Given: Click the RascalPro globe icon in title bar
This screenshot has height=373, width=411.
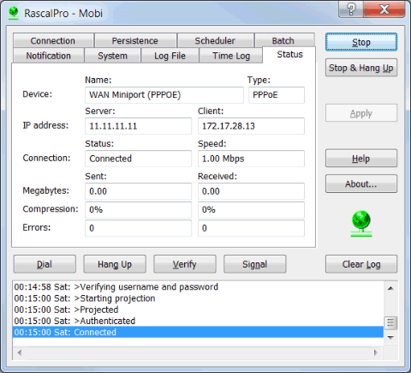Looking at the screenshot, I should pyautogui.click(x=14, y=13).
